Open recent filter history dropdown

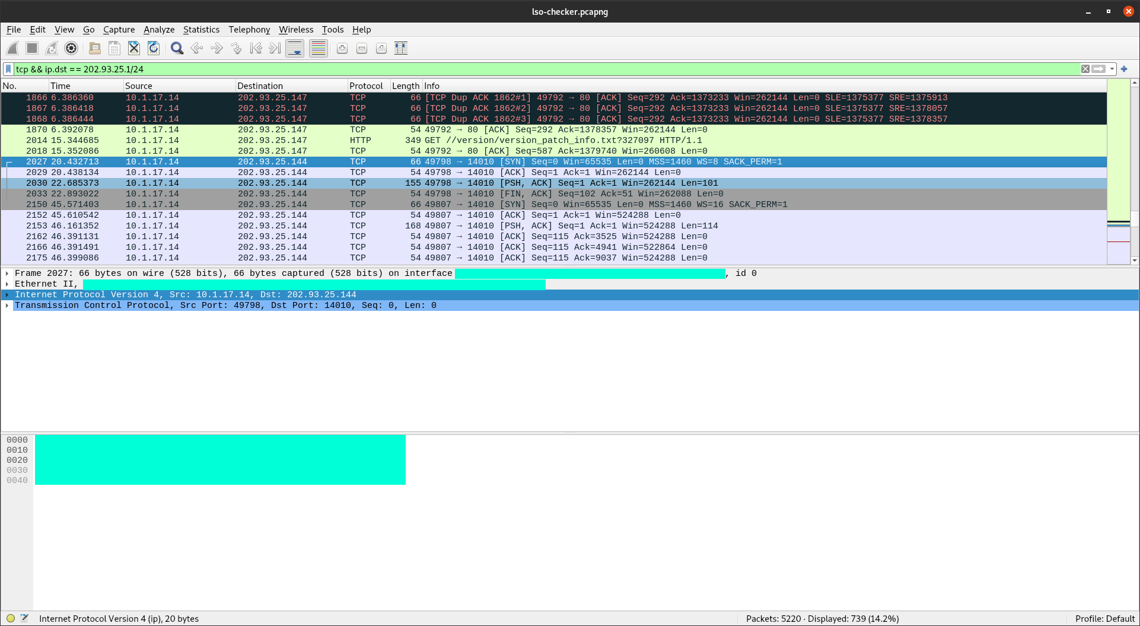[x=1112, y=69]
